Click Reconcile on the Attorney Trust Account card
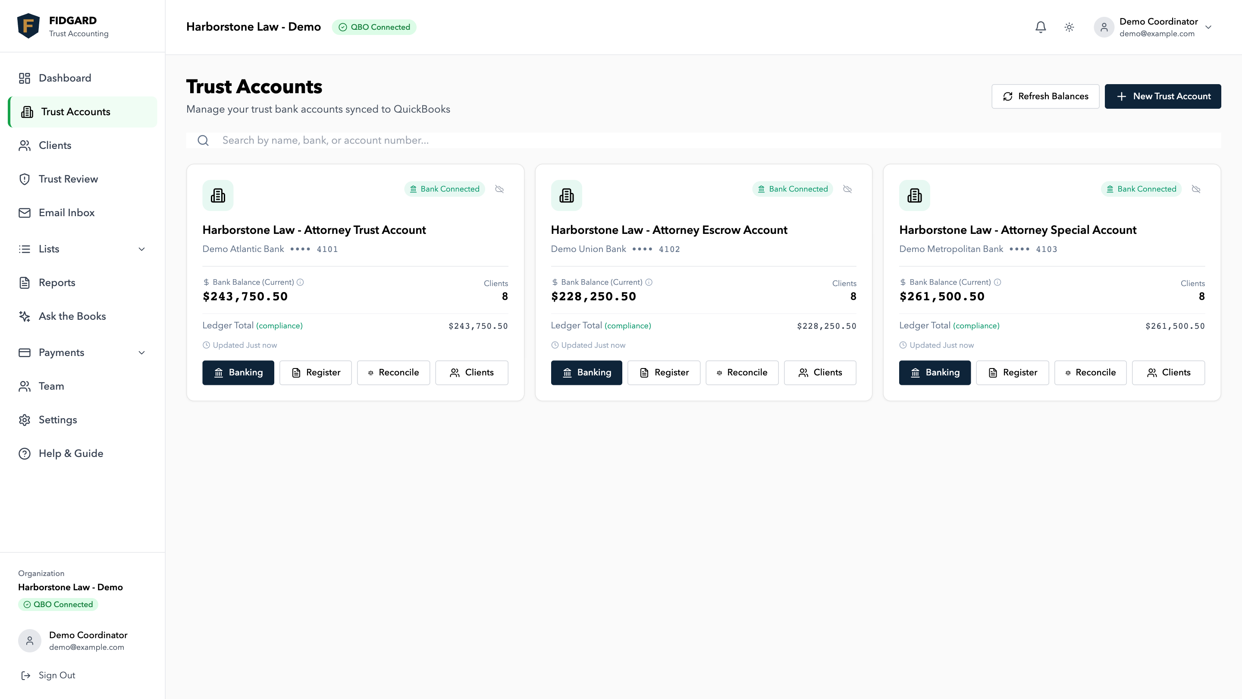 [x=393, y=373]
